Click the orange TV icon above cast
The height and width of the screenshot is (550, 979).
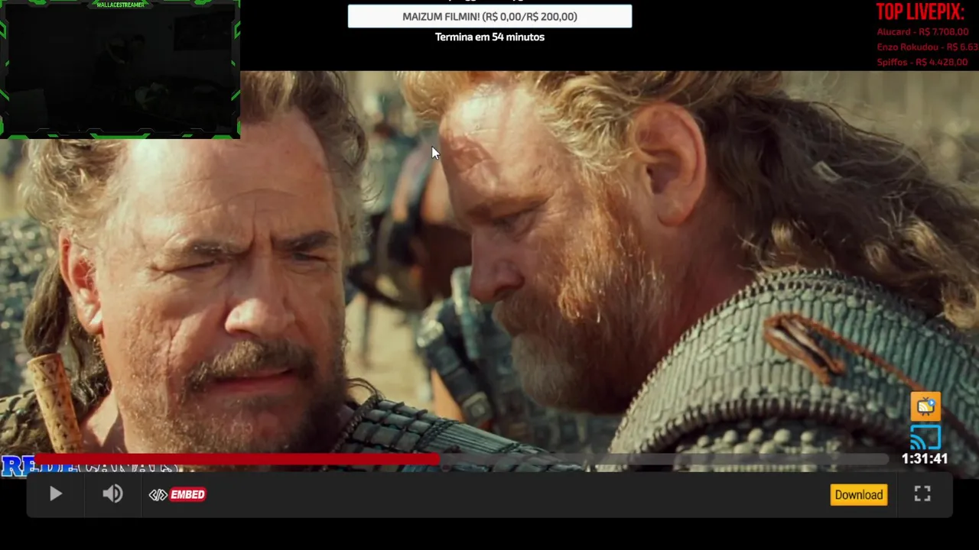point(925,406)
